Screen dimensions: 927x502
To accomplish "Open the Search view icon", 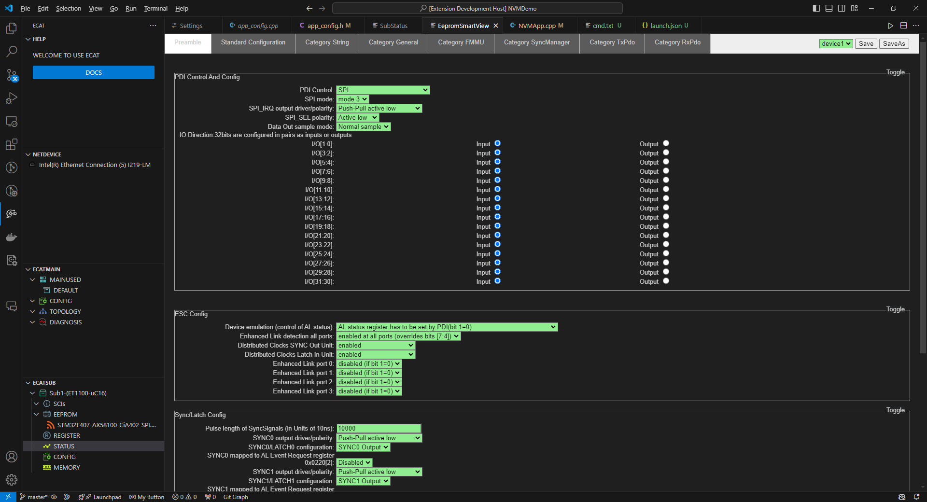I will point(12,51).
